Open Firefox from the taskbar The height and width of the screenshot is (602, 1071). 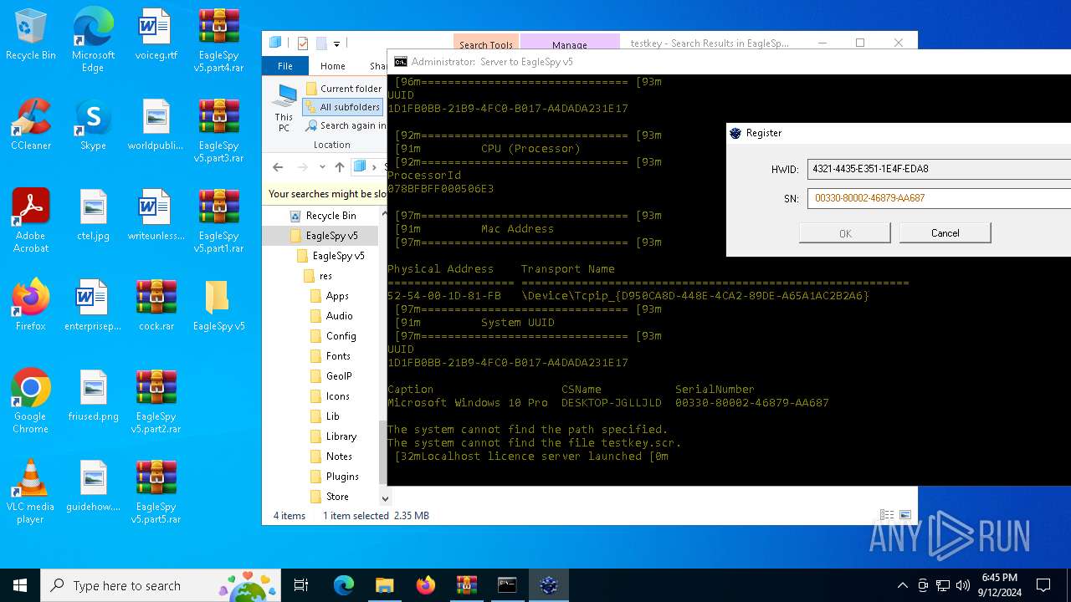[x=425, y=585]
